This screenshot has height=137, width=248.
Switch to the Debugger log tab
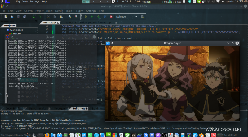click(60, 108)
